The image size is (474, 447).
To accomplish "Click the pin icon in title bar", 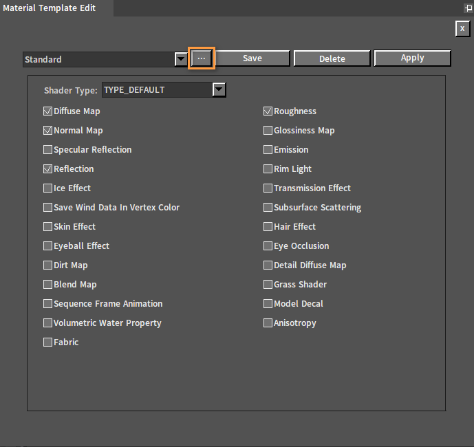I will (x=468, y=8).
